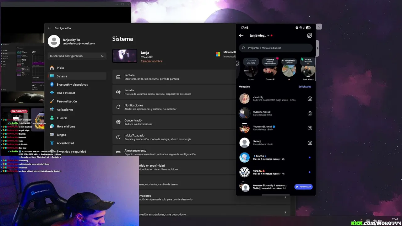Click the Sonido speaker icon

[118, 92]
